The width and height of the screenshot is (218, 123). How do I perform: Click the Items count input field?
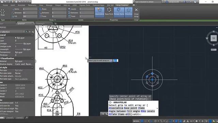click(x=30, y=9)
